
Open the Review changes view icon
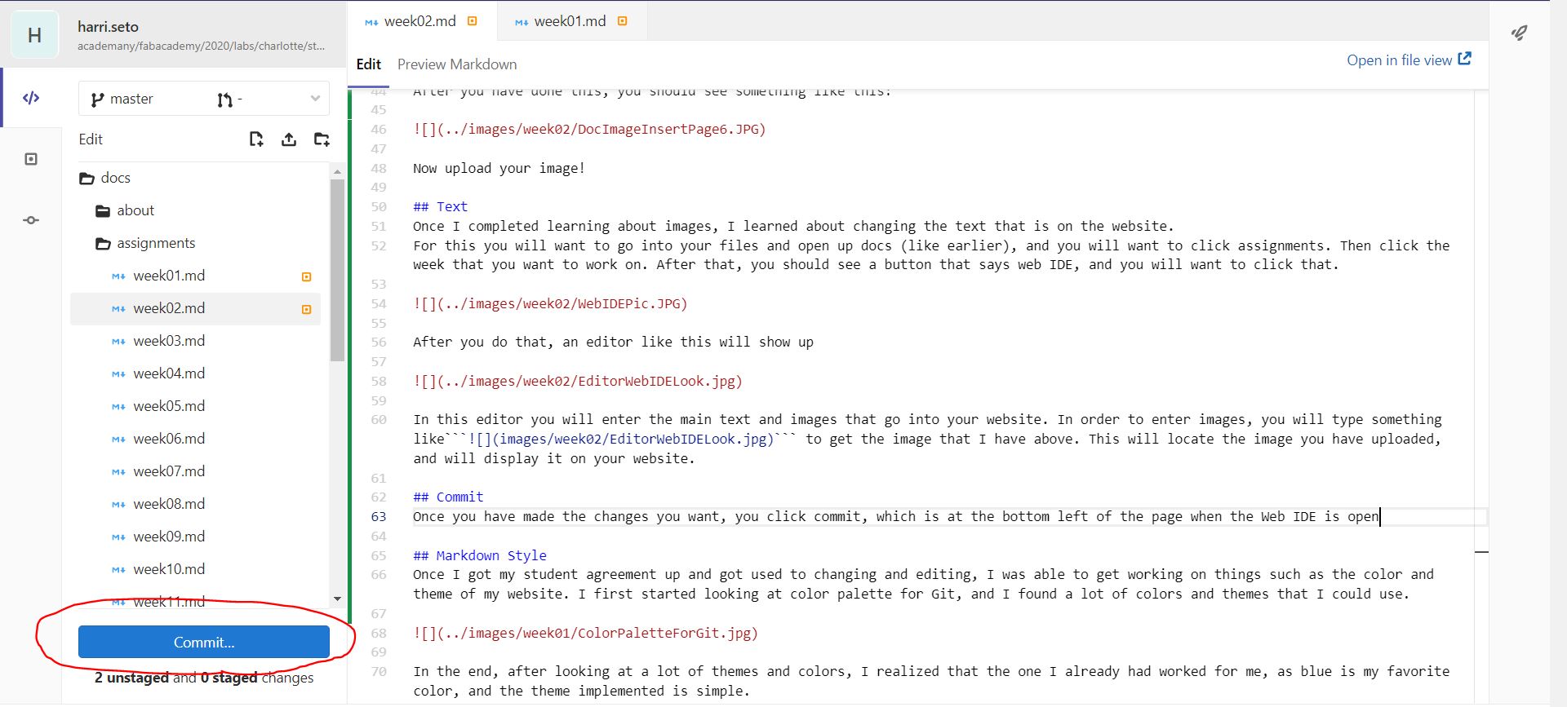pyautogui.click(x=31, y=159)
